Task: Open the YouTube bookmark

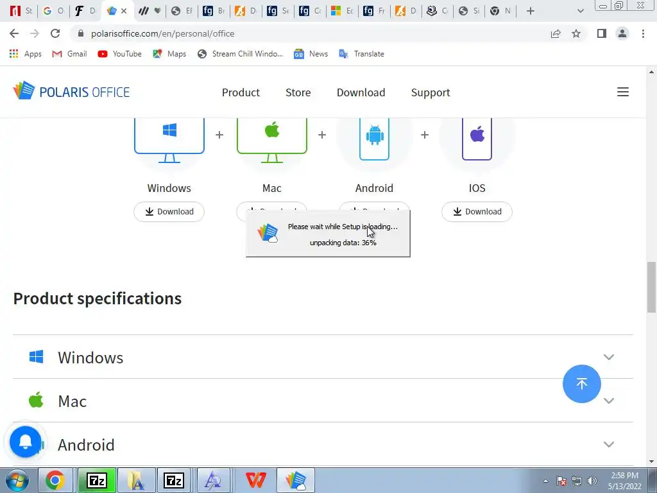Action: 119,54
